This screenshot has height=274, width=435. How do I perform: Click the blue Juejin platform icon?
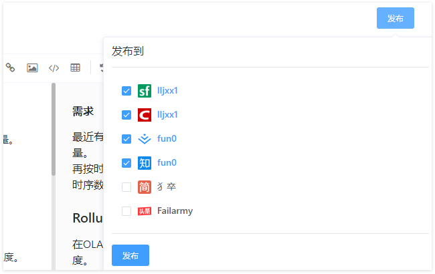coord(145,139)
